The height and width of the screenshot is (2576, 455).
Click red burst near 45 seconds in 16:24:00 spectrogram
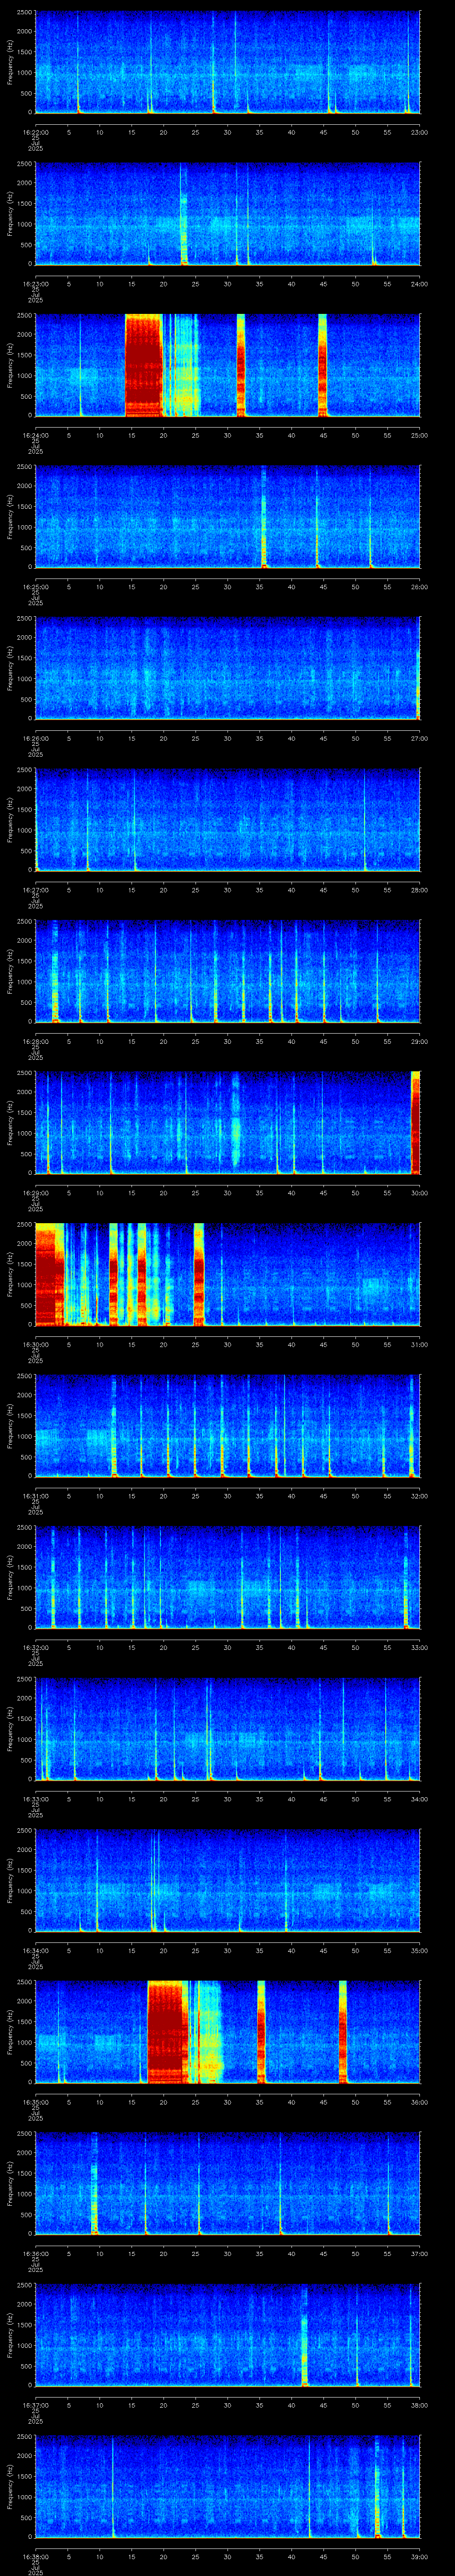point(322,365)
